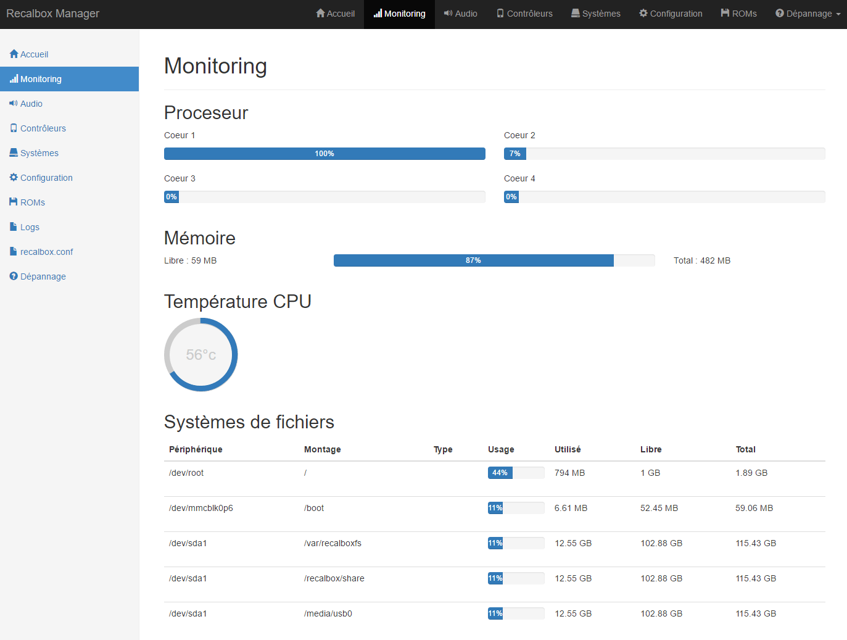
Task: Open Configuration from the top navbar
Action: tap(671, 14)
